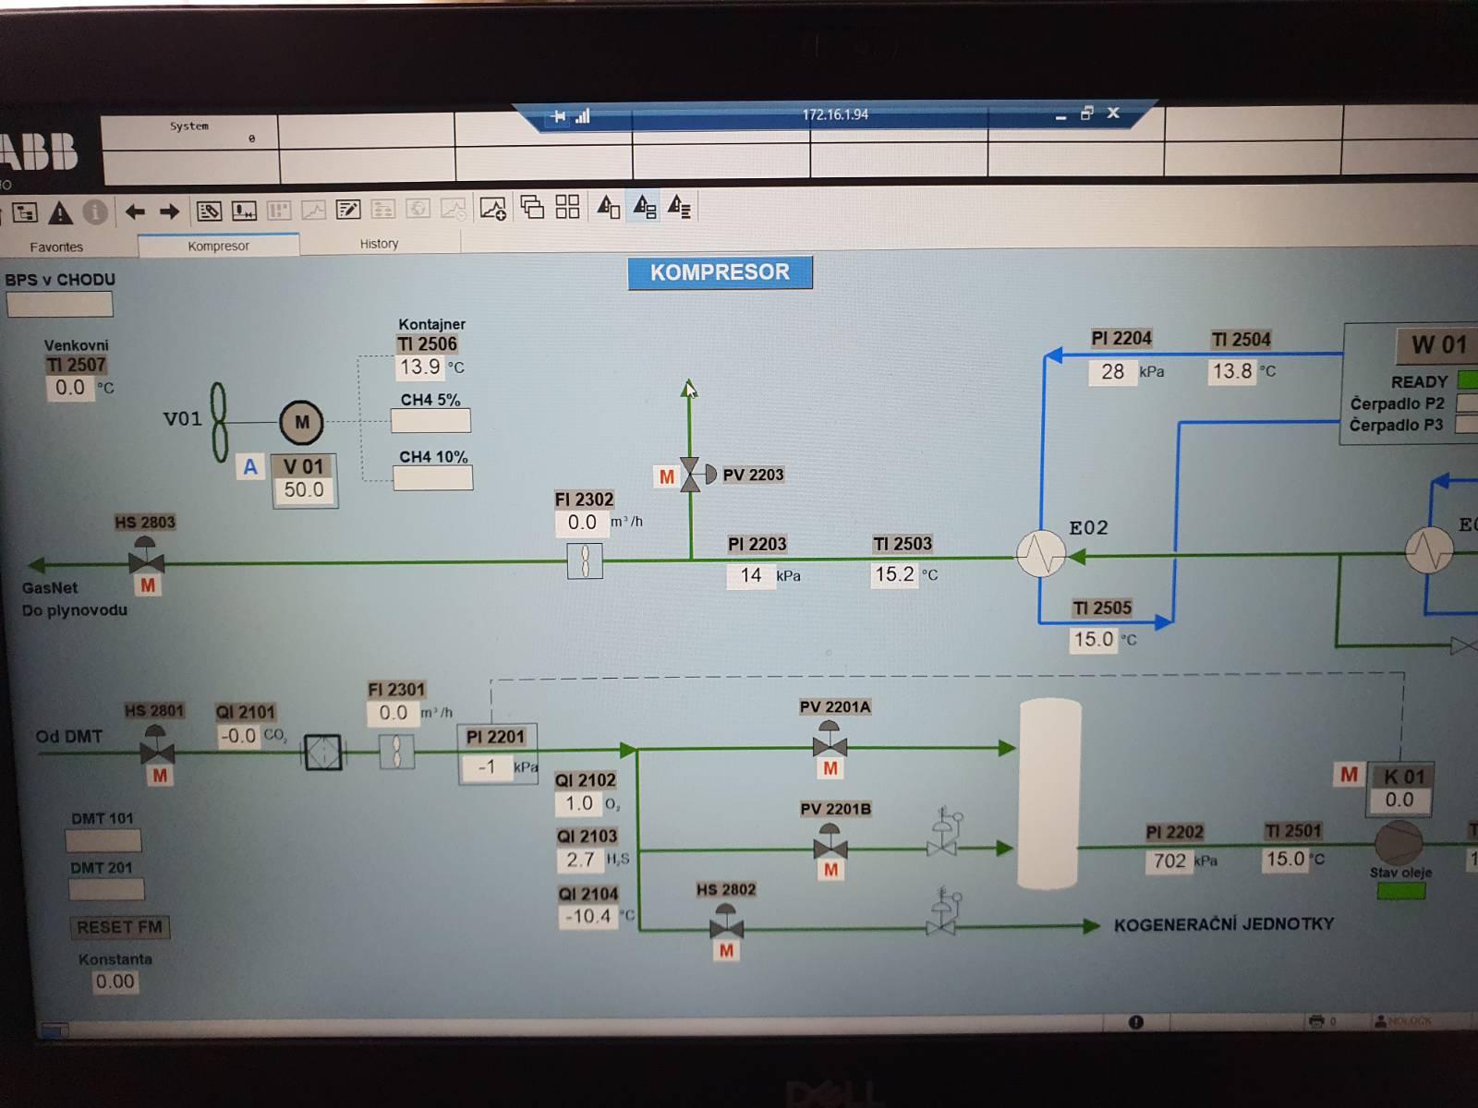The image size is (1478, 1108).
Task: Toggle the M manual button beside K 01
Action: pos(1350,774)
